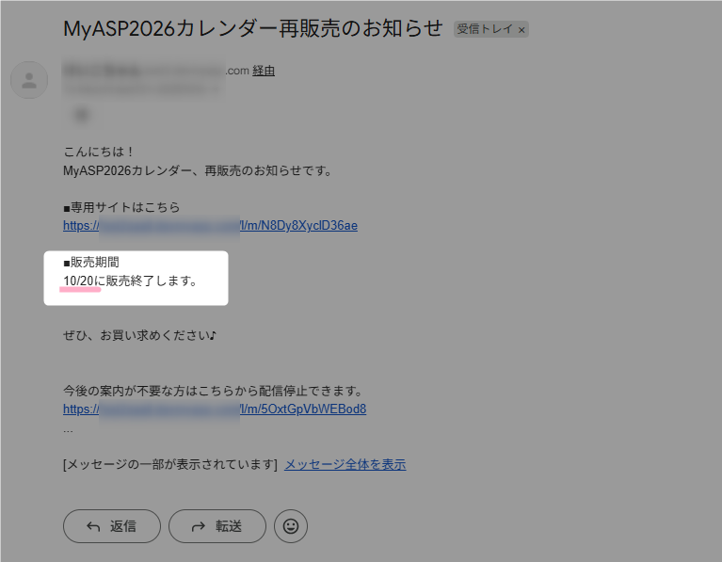The width and height of the screenshot is (722, 562).
Task: Click the underlined 10/20 date text
Action: coord(79,281)
